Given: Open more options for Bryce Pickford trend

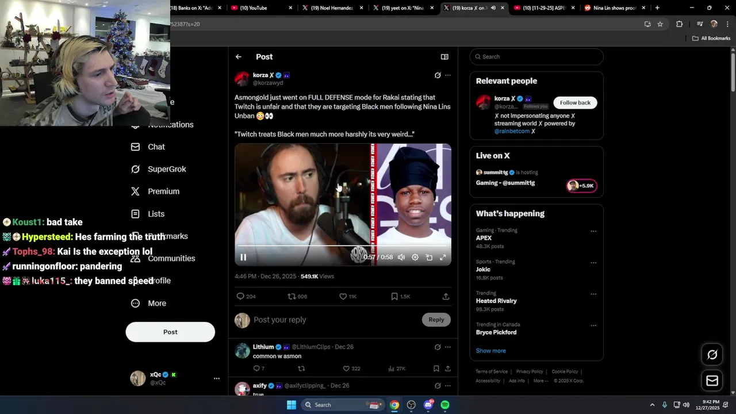Looking at the screenshot, I should click(x=593, y=325).
